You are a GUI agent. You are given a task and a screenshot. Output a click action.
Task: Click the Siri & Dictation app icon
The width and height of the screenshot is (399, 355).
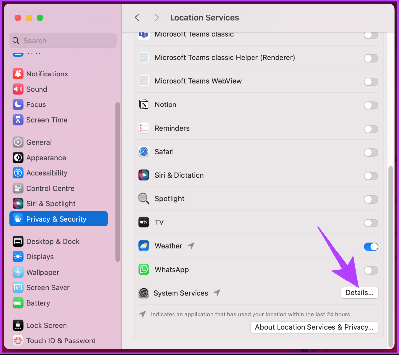[x=144, y=175]
